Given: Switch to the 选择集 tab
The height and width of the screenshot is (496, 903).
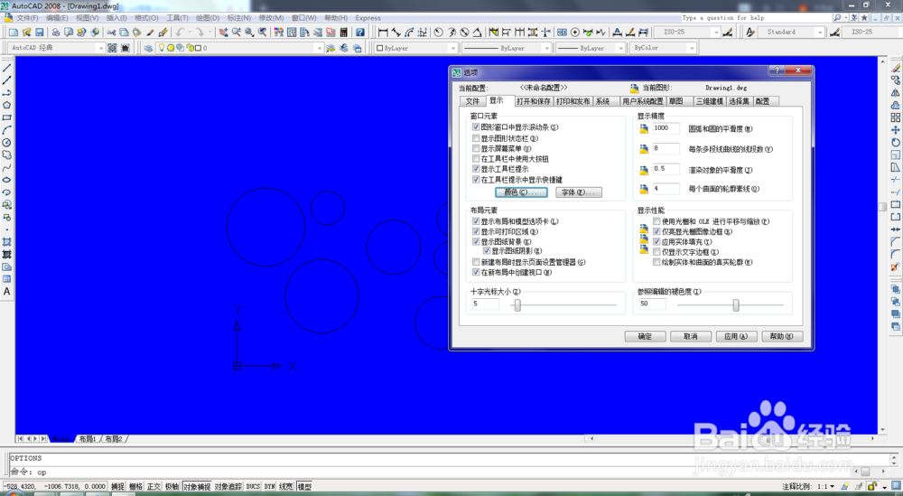Looking at the screenshot, I should point(739,101).
